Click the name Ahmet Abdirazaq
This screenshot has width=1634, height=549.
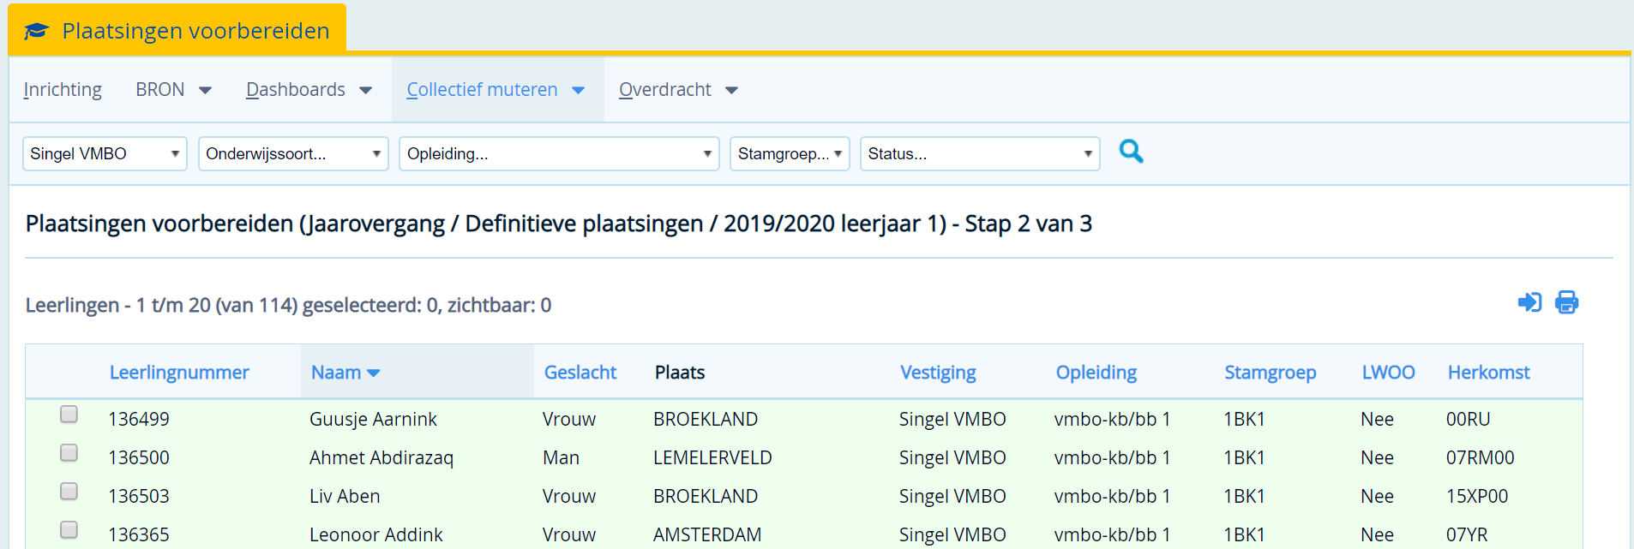tap(381, 458)
